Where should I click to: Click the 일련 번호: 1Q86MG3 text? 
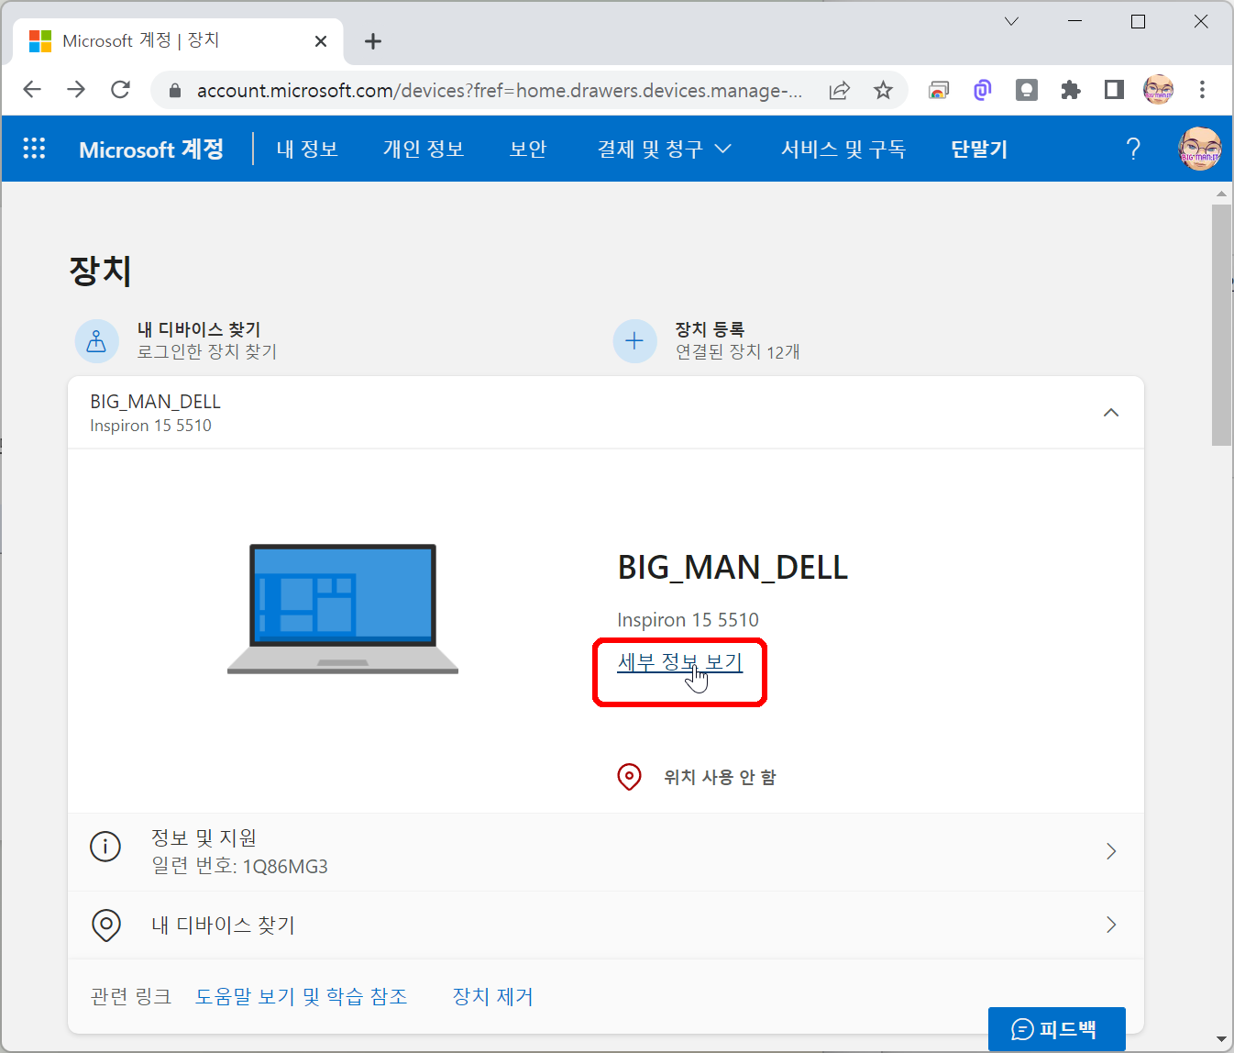point(239,866)
